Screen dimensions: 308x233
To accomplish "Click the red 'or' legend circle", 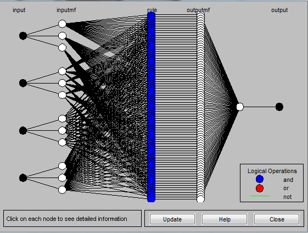I will [260, 188].
